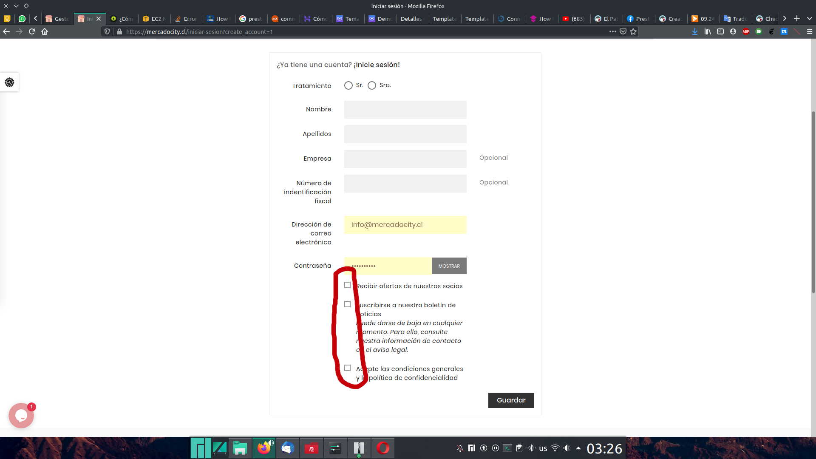The height and width of the screenshot is (459, 816).
Task: Select the Sr. radio button
Action: 348,85
